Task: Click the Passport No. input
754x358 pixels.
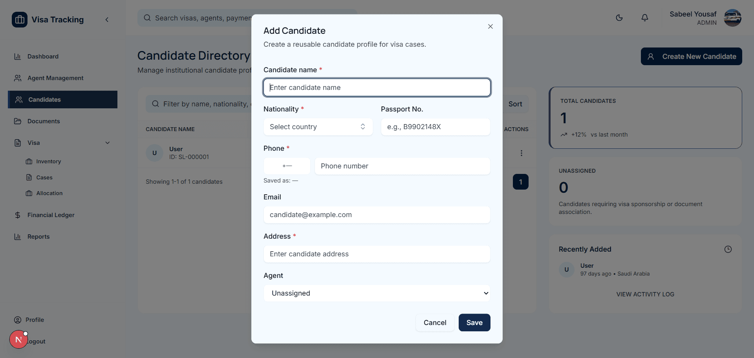Action: (436, 127)
